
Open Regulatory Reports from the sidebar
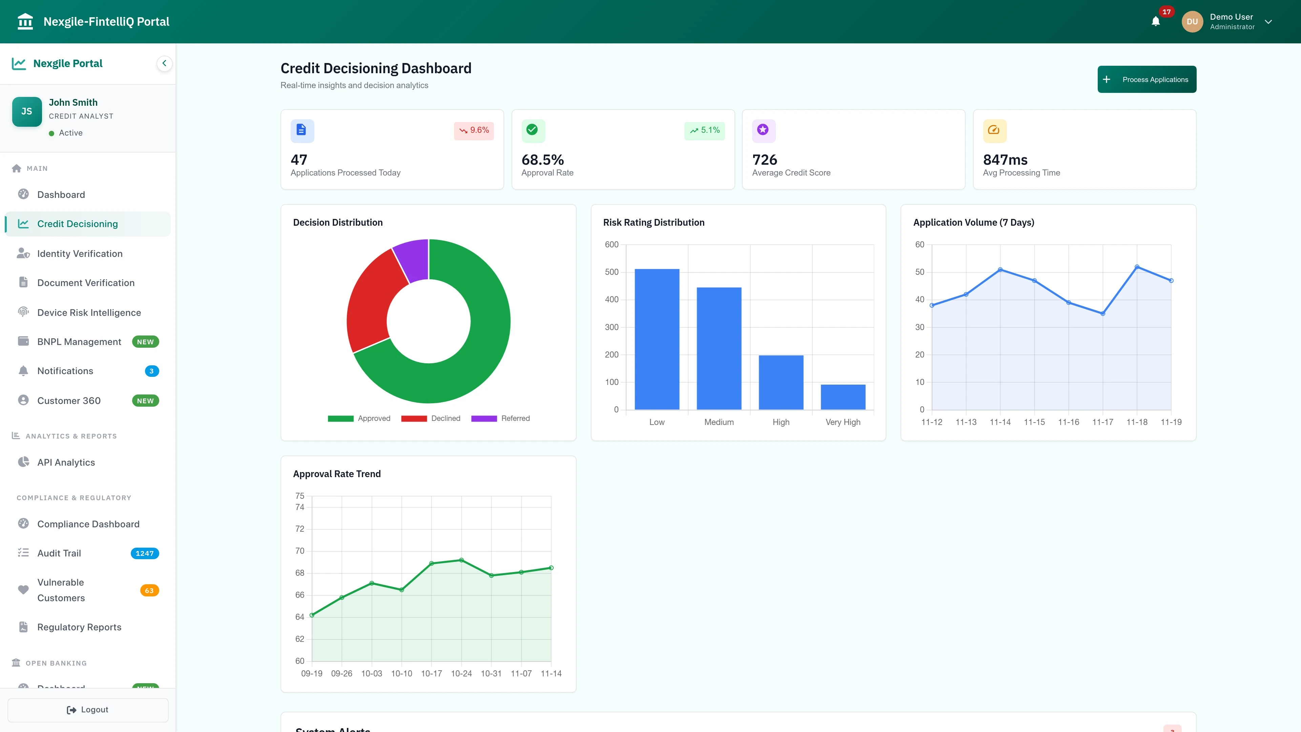coord(79,627)
